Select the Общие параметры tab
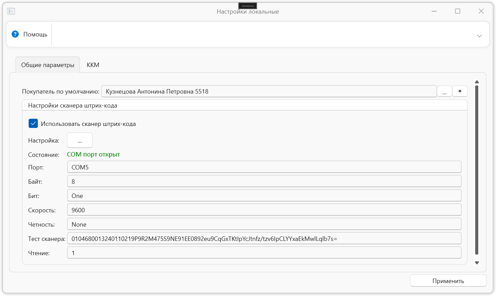This screenshot has height=296, width=496. click(48, 65)
